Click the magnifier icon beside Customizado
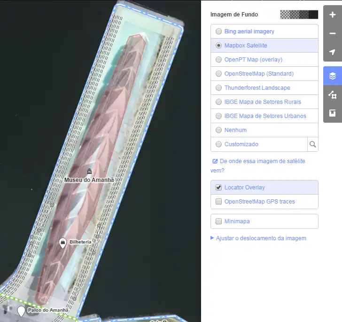This screenshot has height=322, width=342. 313,144
